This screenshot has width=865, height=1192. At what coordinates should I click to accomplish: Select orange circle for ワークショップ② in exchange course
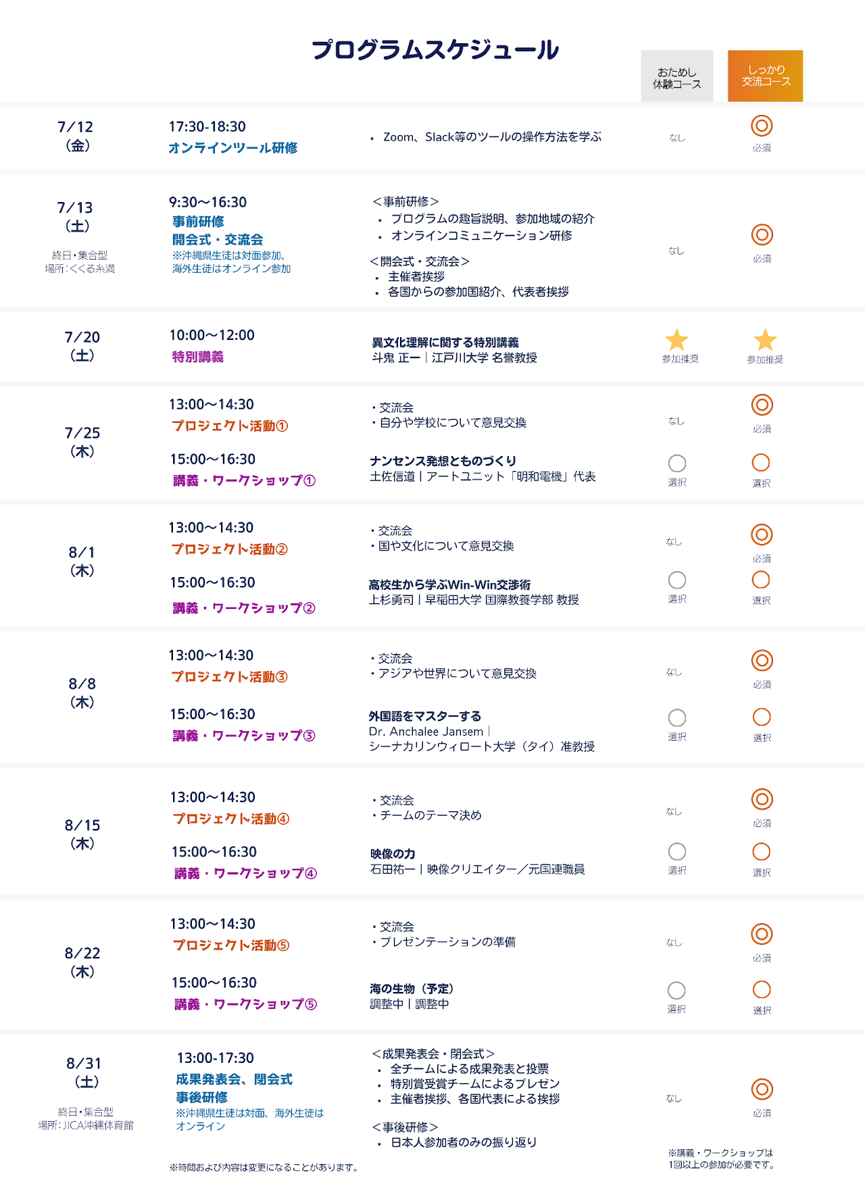tap(761, 580)
